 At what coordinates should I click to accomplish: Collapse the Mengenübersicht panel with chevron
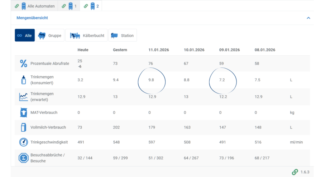[308, 18]
